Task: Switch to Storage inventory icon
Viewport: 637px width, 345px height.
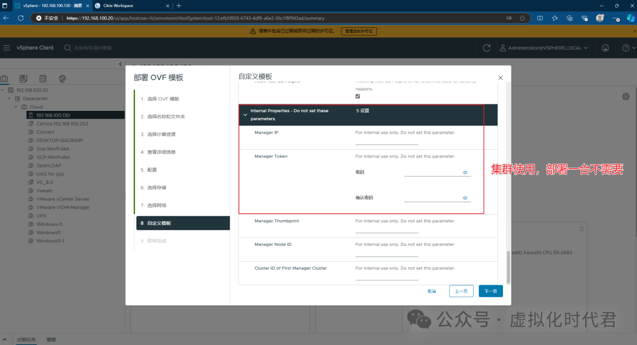Action: click(x=42, y=79)
